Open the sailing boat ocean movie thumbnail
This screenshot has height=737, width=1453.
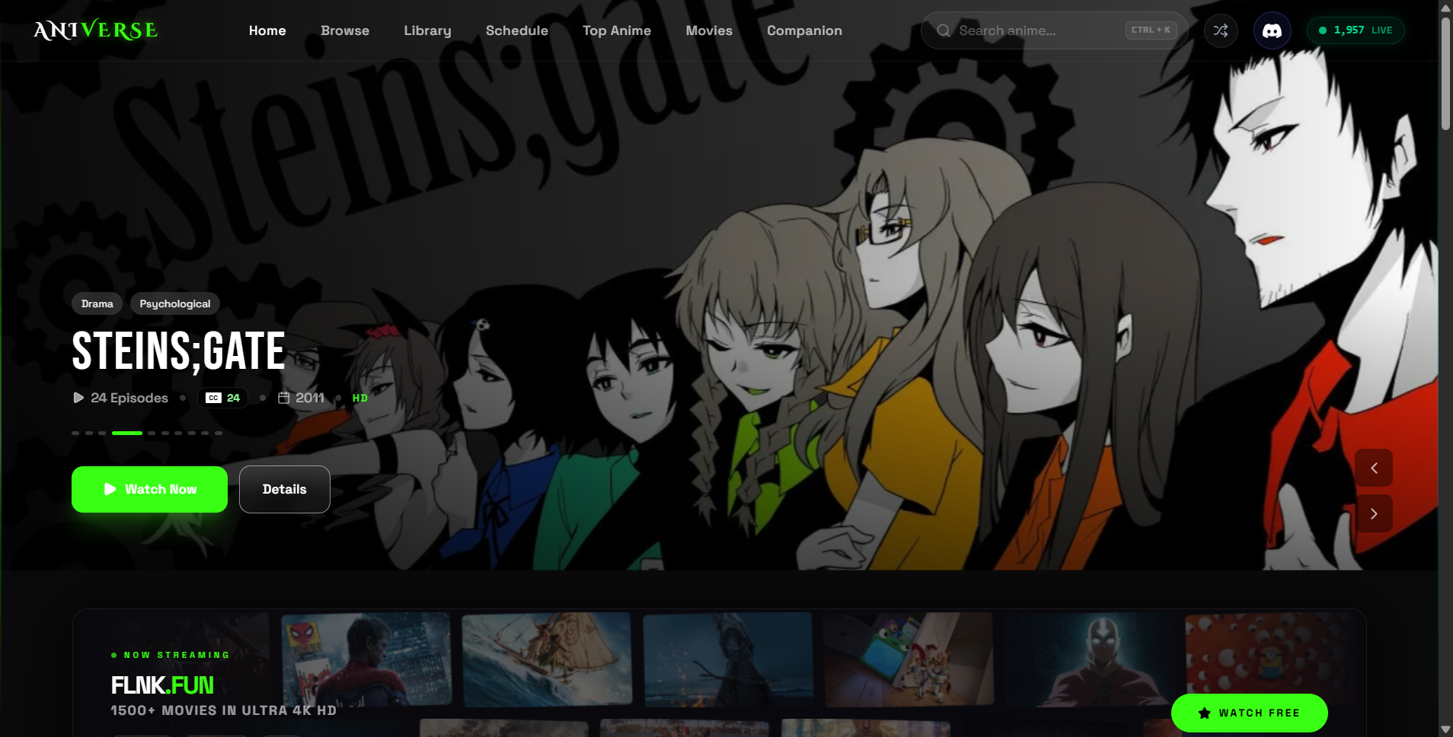click(547, 659)
